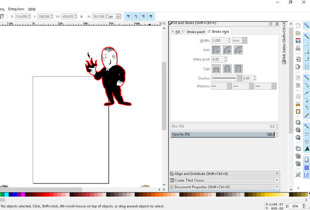This screenshot has height=210, width=310.
Task: Click the Mitre limit input field
Action: 218,59
